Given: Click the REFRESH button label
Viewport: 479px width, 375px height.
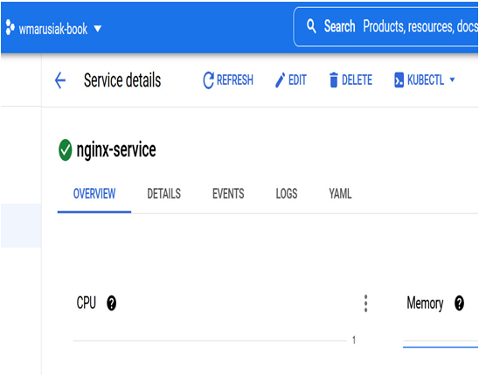Looking at the screenshot, I should click(x=235, y=80).
